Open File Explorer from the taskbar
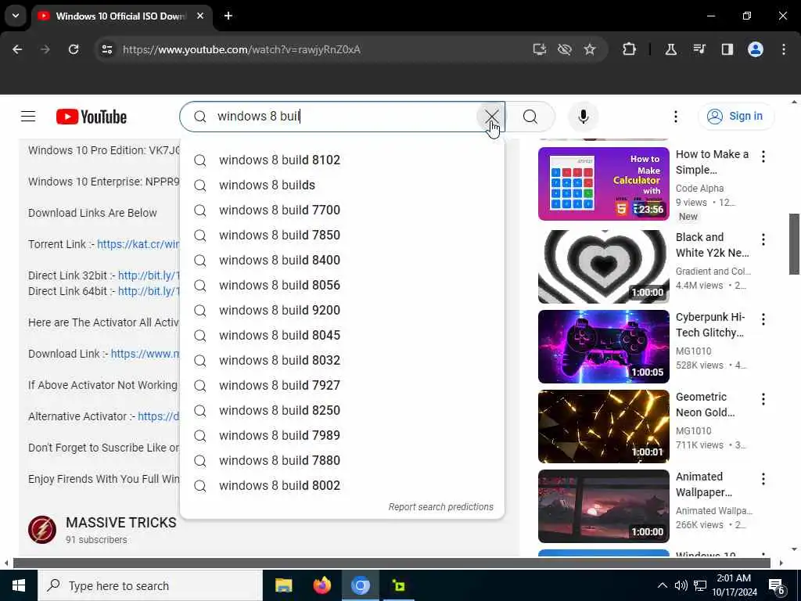The height and width of the screenshot is (601, 801). (283, 585)
